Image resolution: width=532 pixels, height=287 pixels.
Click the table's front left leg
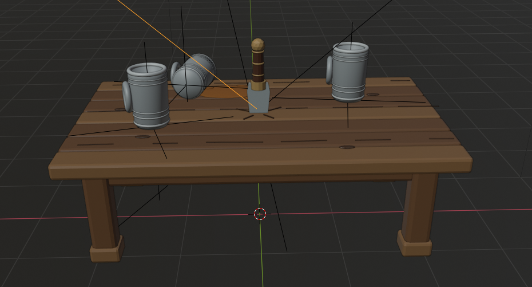pos(102,221)
